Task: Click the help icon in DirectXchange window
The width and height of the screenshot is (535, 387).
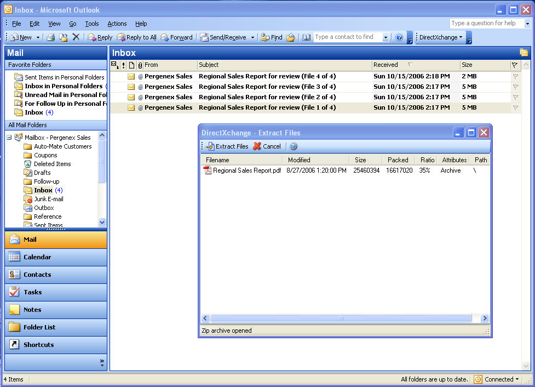Action: pyautogui.click(x=293, y=146)
